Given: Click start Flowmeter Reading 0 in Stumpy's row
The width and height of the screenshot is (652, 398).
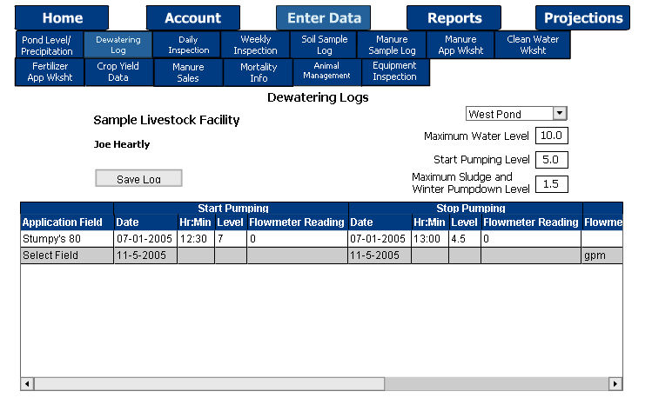Looking at the screenshot, I should tap(298, 239).
